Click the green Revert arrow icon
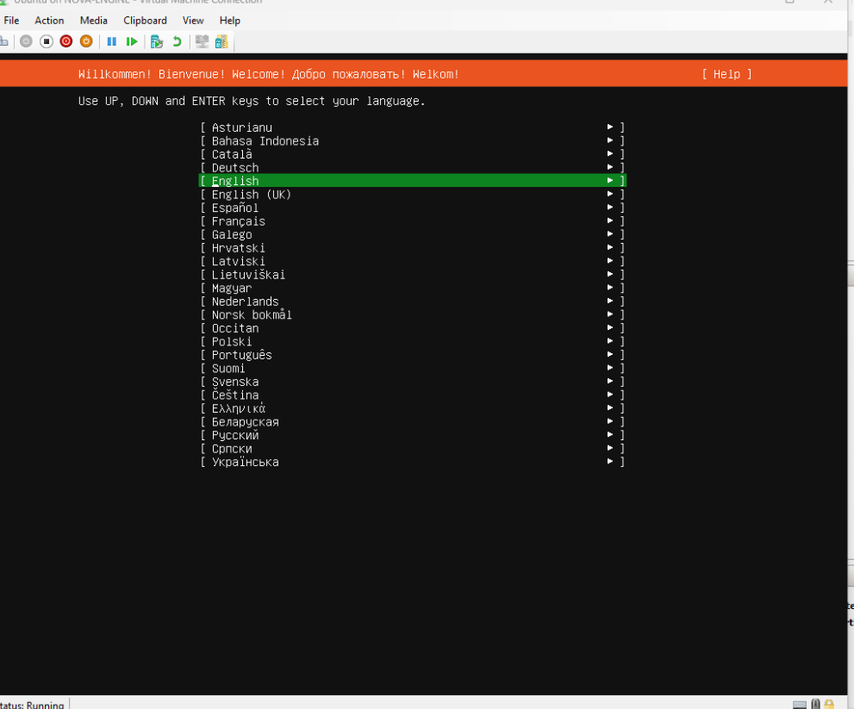Image resolution: width=854 pixels, height=709 pixels. coord(178,41)
